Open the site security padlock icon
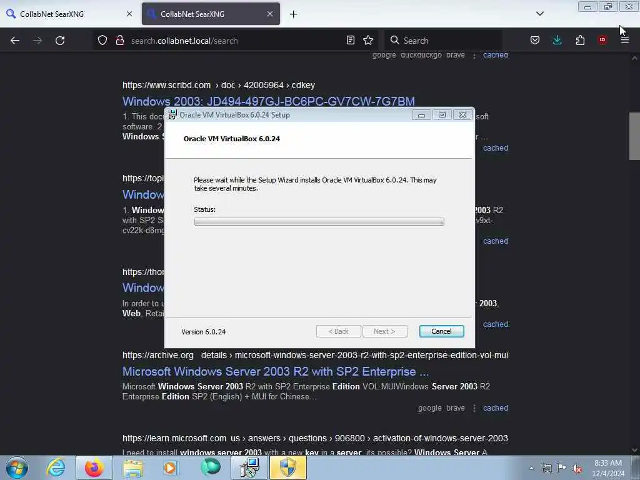 point(119,41)
